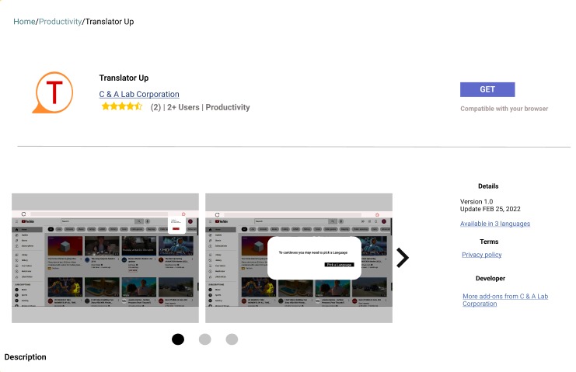Select the first carousel dot
The width and height of the screenshot is (576, 372).
point(178,339)
